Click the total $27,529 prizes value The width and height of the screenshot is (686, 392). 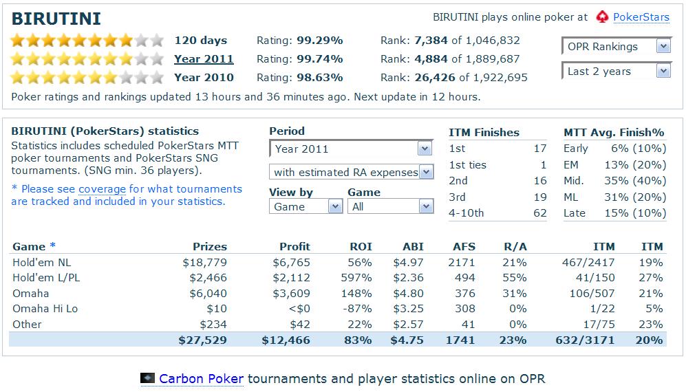[202, 340]
